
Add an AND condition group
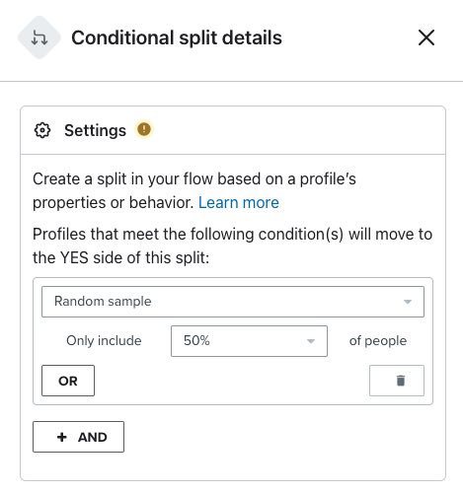tap(78, 437)
